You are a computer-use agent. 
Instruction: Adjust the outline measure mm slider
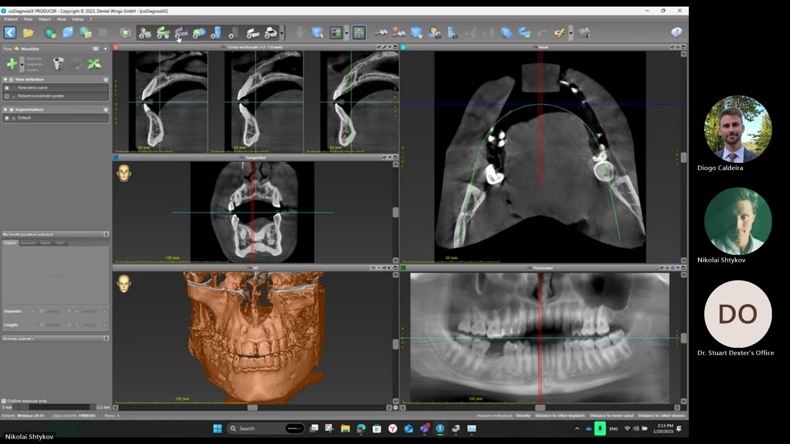click(54, 407)
